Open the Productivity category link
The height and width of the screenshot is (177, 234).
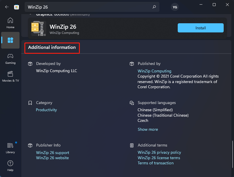click(x=46, y=110)
